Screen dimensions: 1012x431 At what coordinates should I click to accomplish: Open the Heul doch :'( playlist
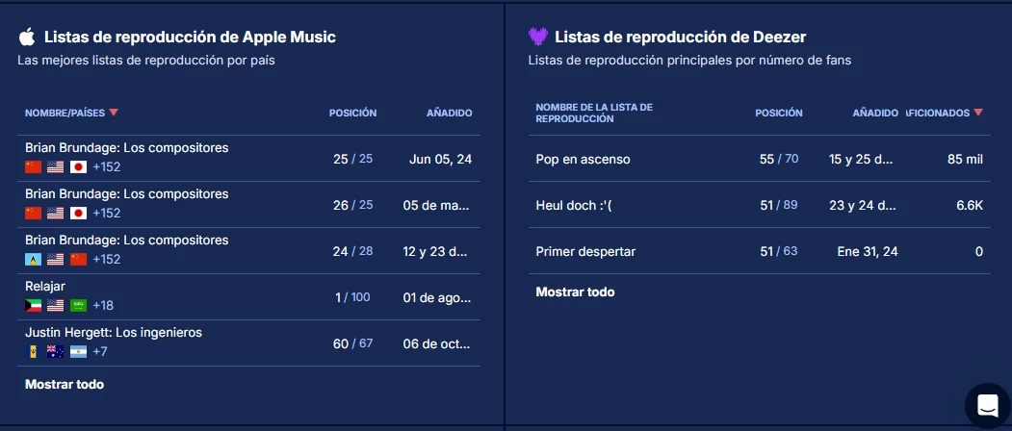[x=574, y=205]
